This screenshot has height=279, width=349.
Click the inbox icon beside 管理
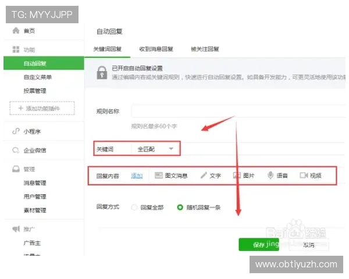[x=16, y=169]
